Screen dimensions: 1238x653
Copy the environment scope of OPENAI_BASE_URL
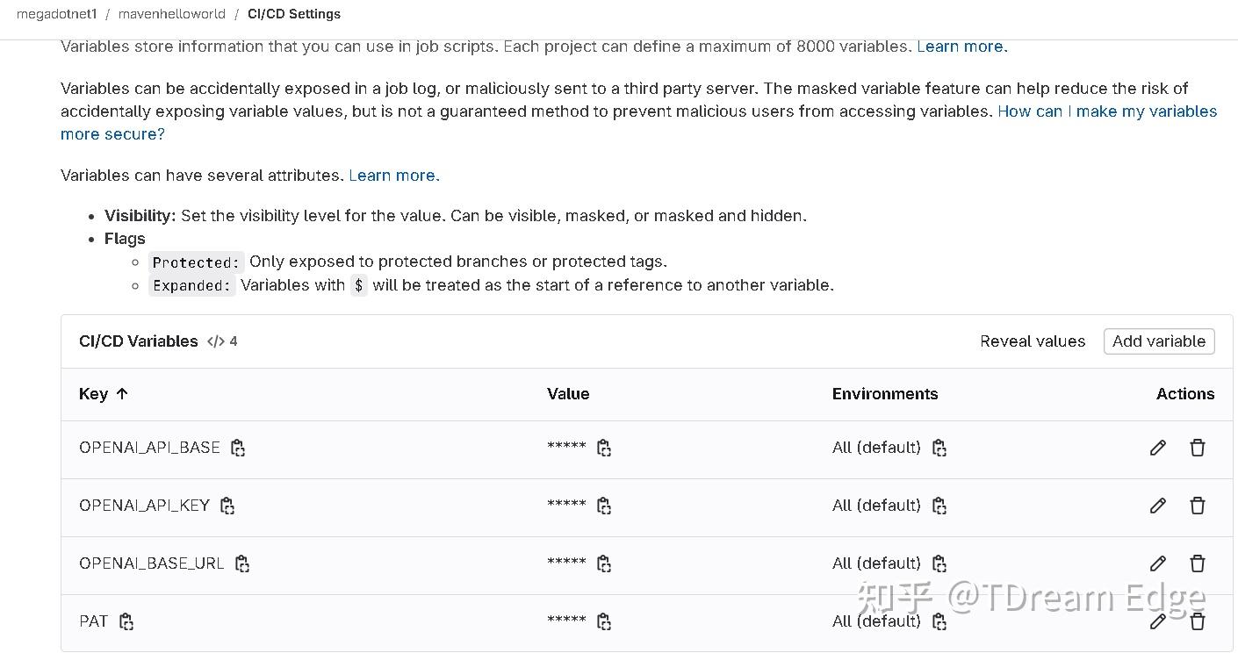click(939, 563)
